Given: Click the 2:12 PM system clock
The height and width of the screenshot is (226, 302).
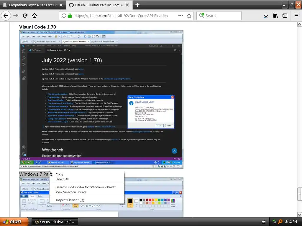Looking at the screenshot, I should 291,222.
